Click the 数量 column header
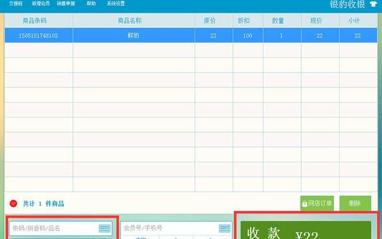Screen dimensions: 382x239 click(282, 21)
